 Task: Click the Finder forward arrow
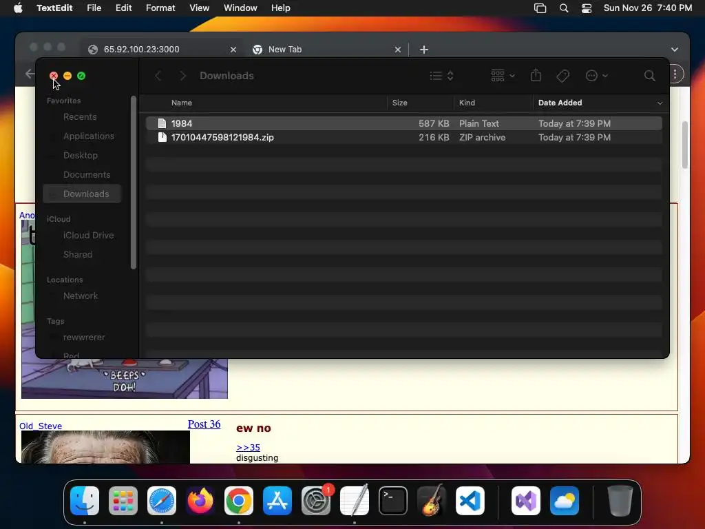[182, 76]
